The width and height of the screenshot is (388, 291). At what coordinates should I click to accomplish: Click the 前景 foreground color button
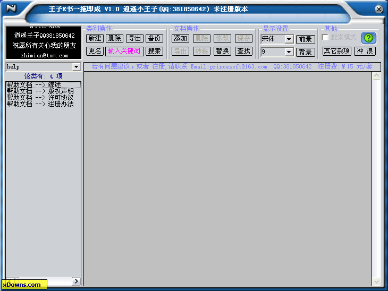(306, 39)
